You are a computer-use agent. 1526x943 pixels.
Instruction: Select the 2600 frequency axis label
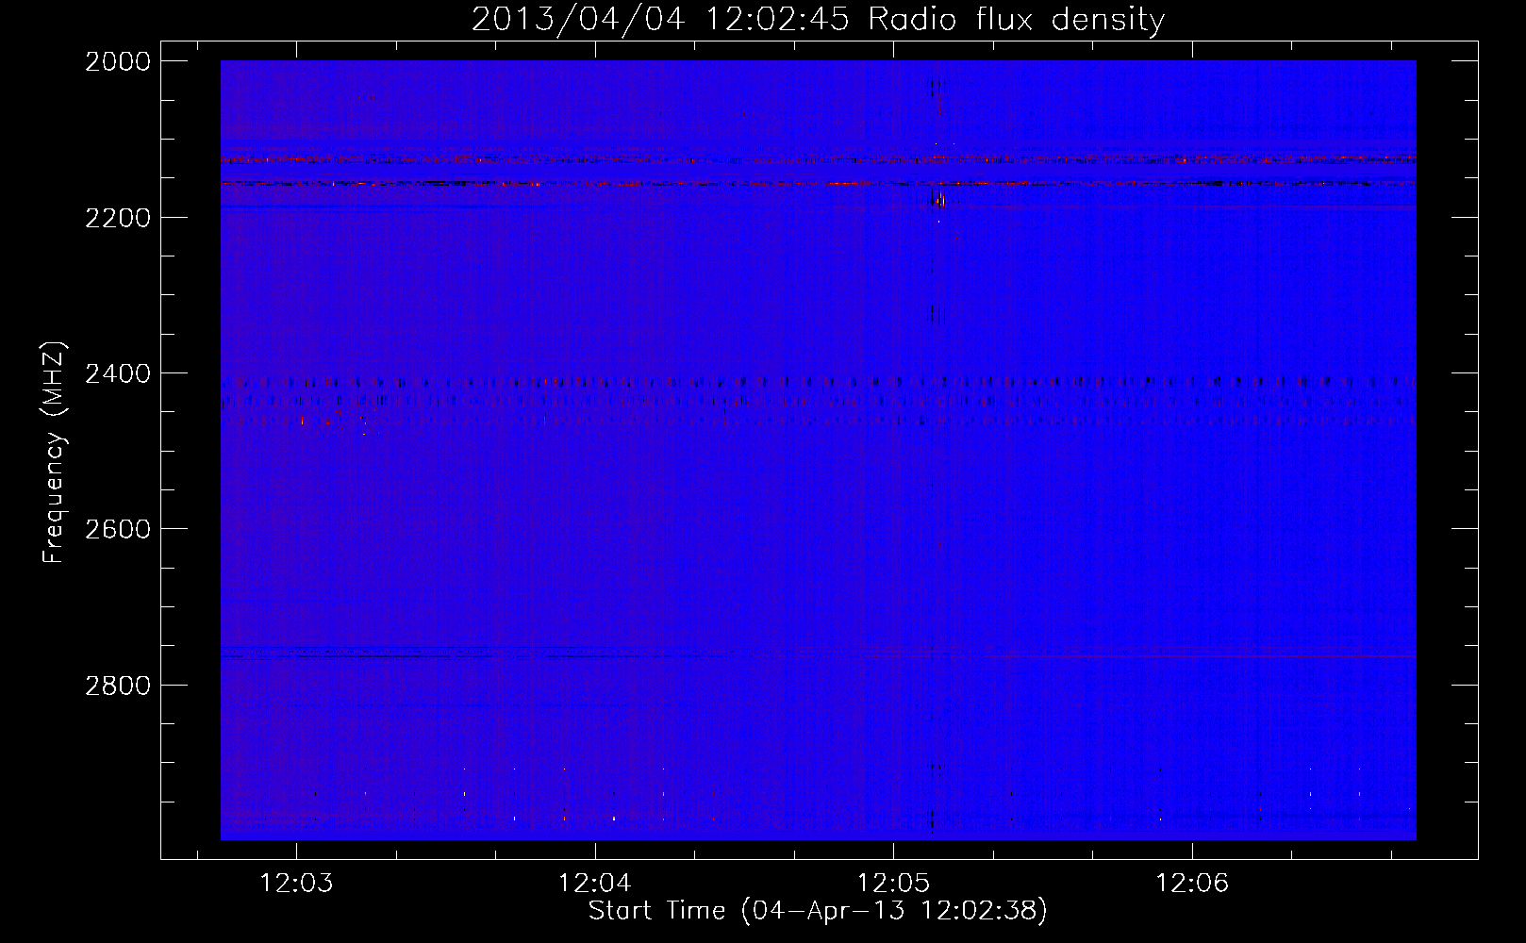click(x=118, y=529)
